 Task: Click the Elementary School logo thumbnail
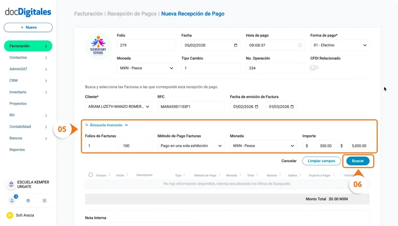coord(98,45)
